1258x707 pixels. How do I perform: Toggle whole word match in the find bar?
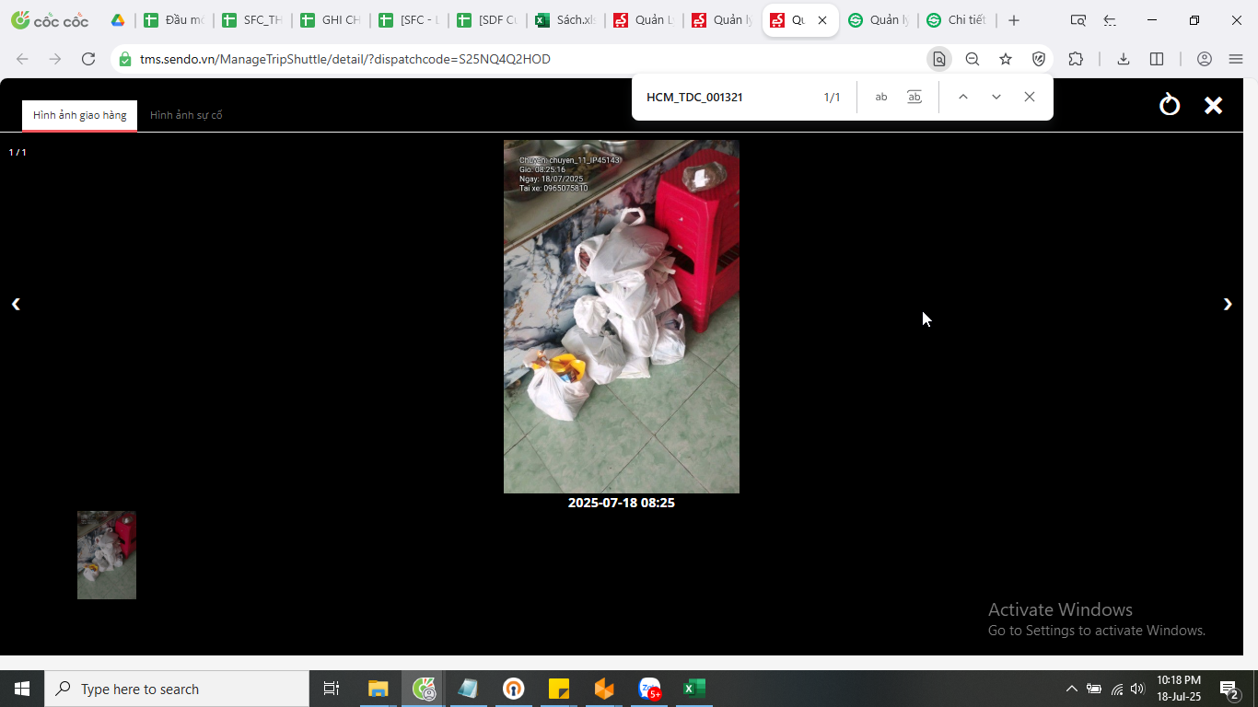click(914, 97)
